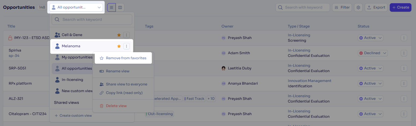Screen dimensions: 416x126
Task: Click the gold star beside Melanoma view
Action: coord(119,46)
